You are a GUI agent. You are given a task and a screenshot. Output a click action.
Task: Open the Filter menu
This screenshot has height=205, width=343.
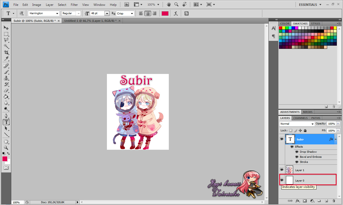(x=74, y=5)
